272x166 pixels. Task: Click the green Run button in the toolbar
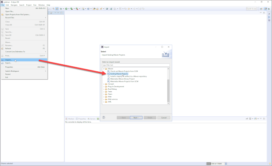click(x=66, y=9)
